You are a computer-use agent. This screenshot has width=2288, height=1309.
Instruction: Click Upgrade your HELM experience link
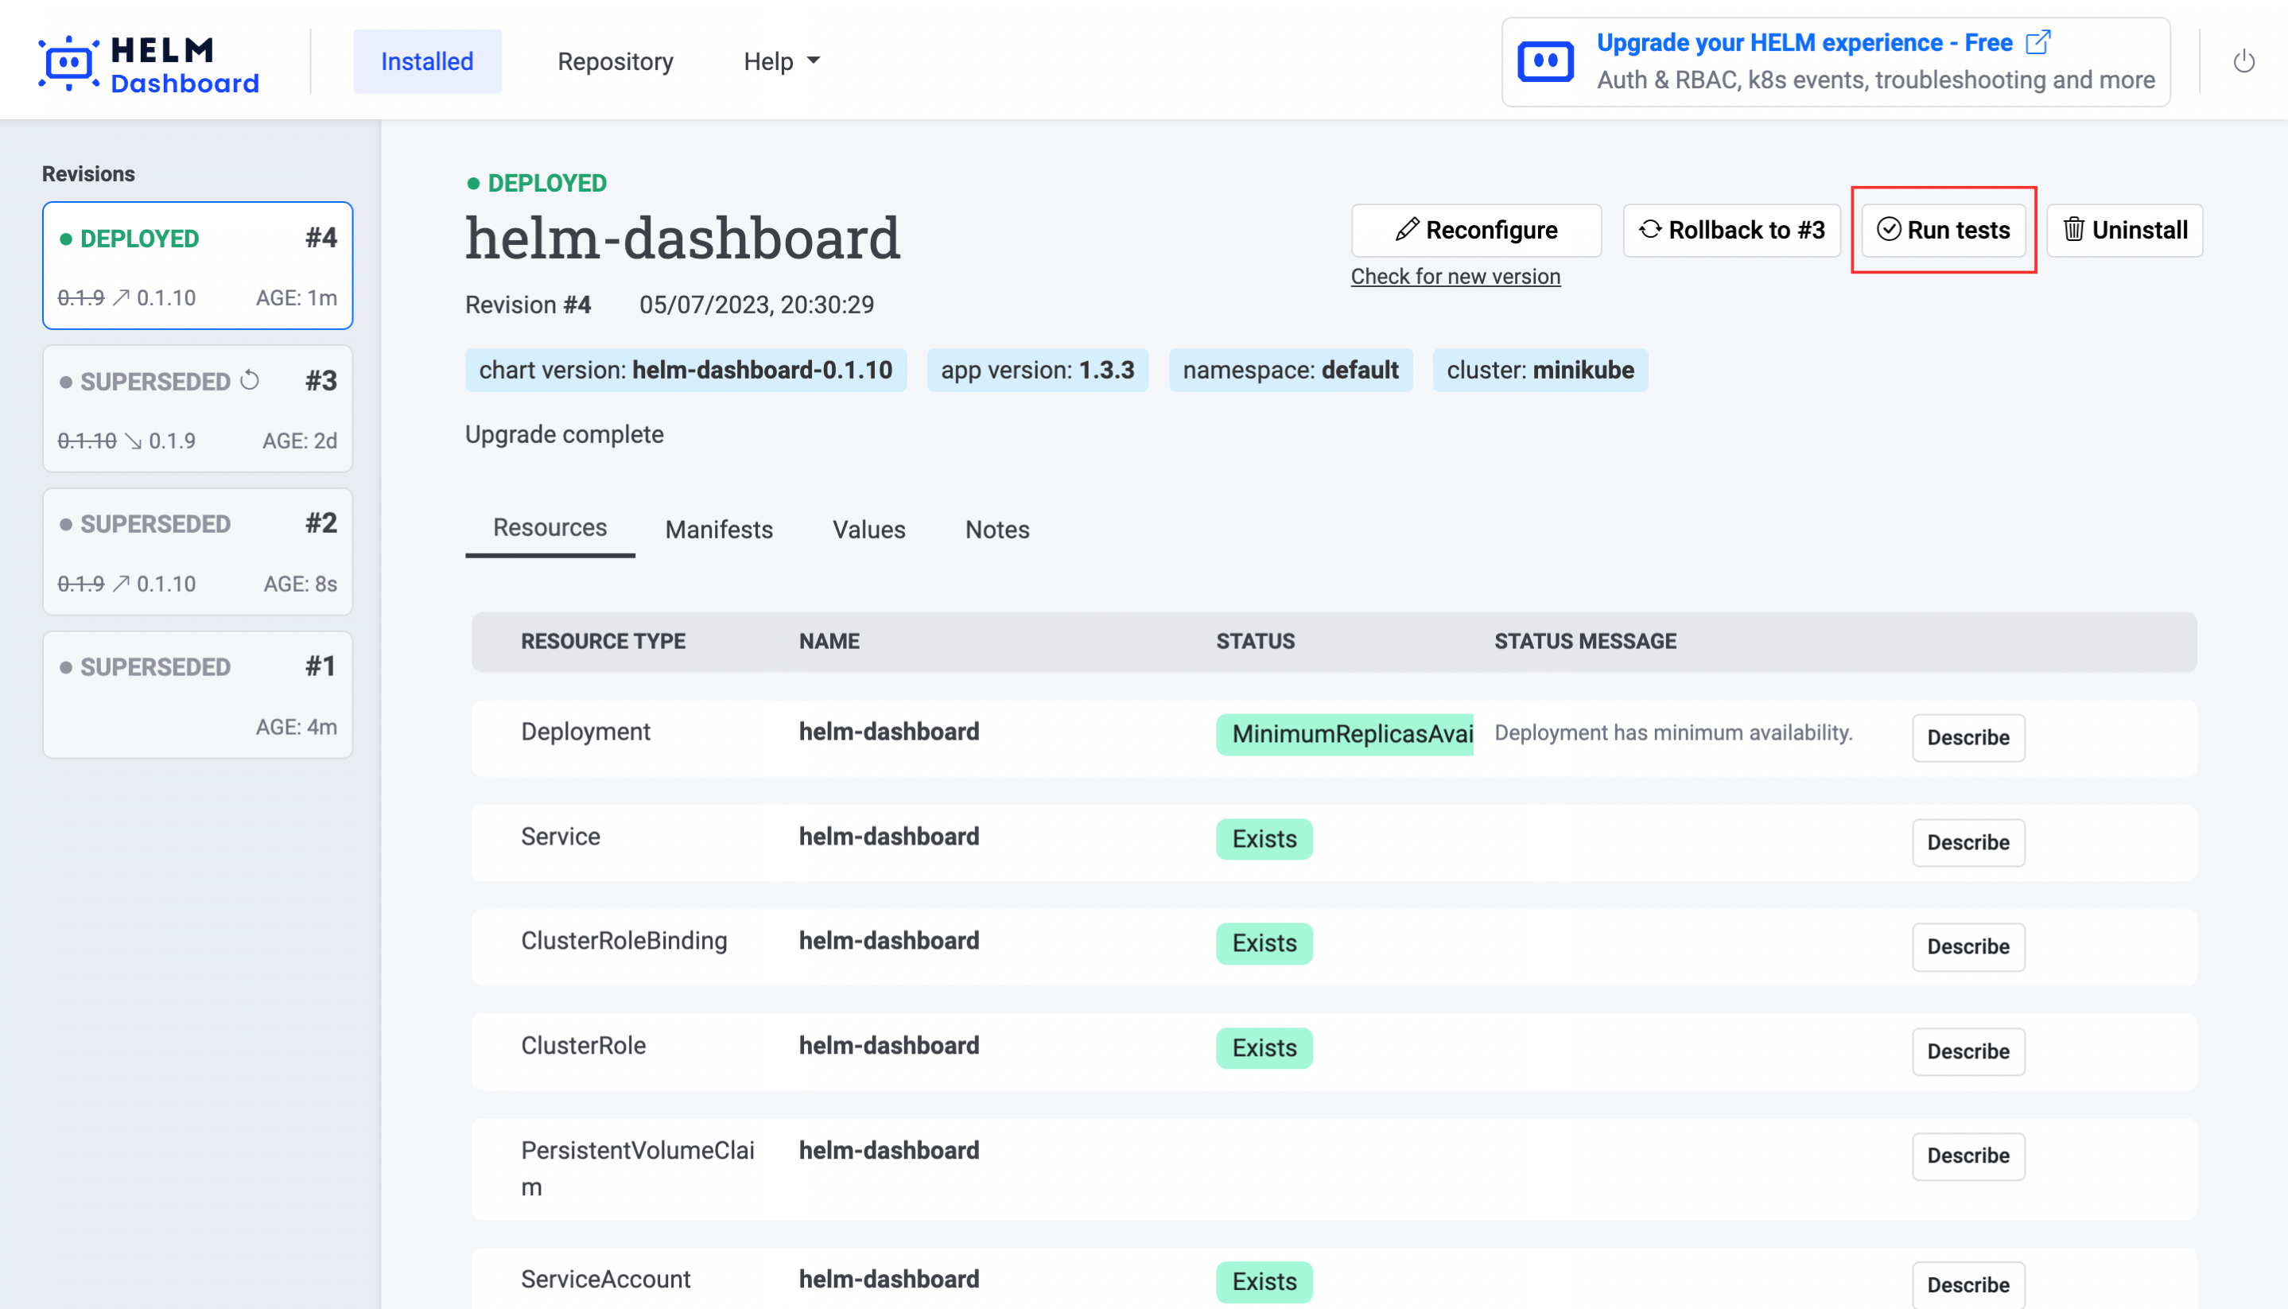1804,42
